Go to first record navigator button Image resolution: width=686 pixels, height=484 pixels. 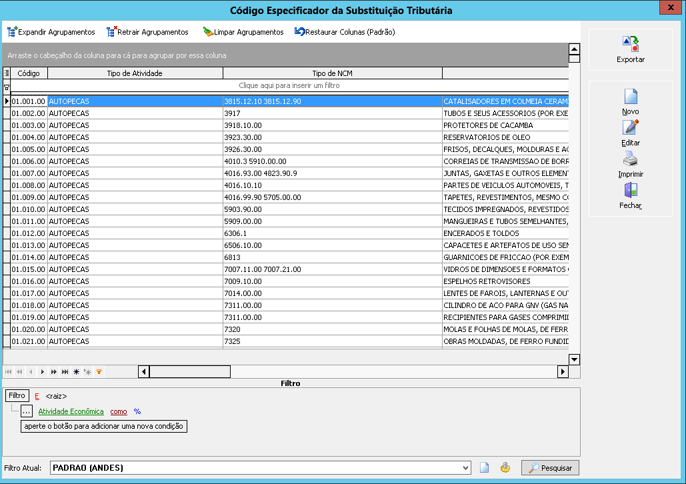tap(8, 372)
